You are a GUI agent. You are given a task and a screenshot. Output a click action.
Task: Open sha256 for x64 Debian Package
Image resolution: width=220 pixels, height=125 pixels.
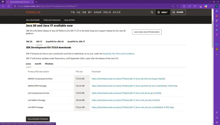tap(156, 100)
